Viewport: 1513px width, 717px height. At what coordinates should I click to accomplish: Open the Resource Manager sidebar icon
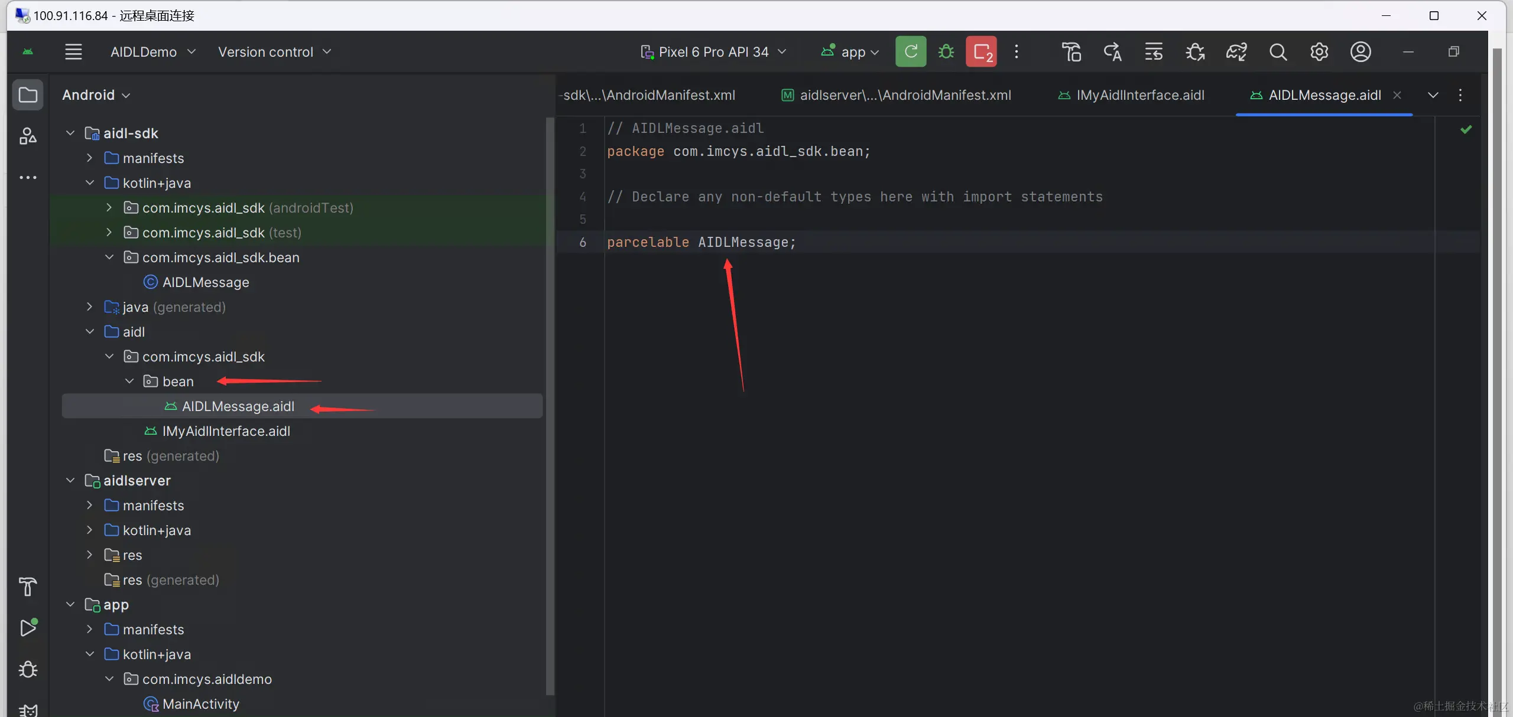click(x=28, y=136)
